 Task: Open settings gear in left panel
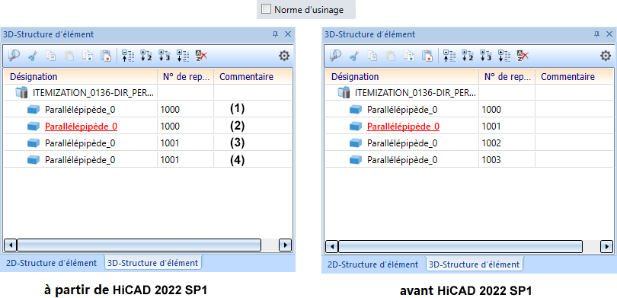[284, 56]
